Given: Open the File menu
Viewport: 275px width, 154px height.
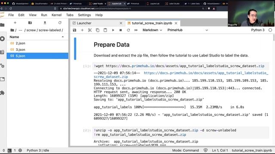Looking at the screenshot, I should click(11, 15).
